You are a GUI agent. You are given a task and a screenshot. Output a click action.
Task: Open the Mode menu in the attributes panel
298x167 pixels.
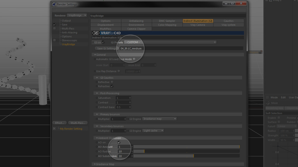pyautogui.click(x=274, y=97)
